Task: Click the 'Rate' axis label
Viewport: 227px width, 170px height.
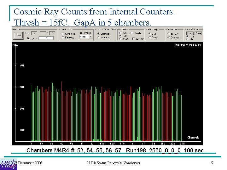Action: tap(15, 45)
